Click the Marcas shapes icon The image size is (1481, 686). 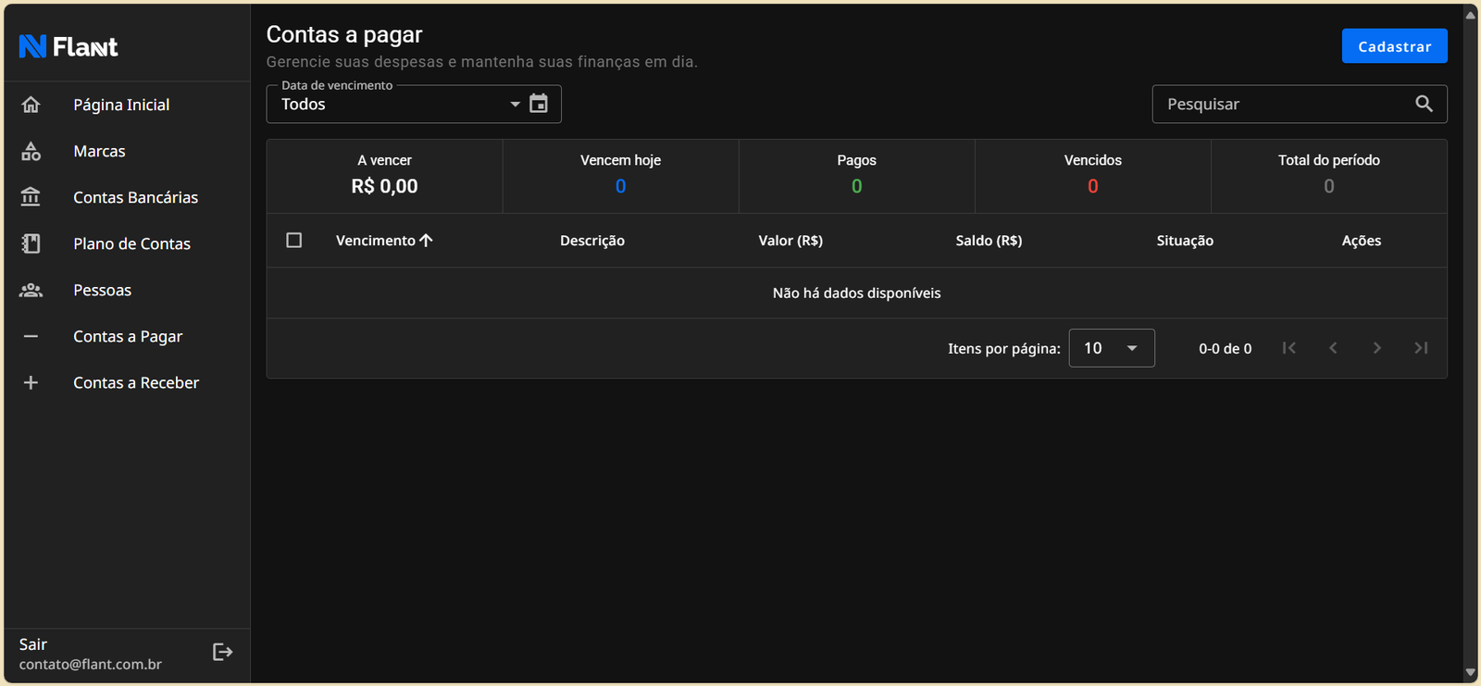click(31, 151)
